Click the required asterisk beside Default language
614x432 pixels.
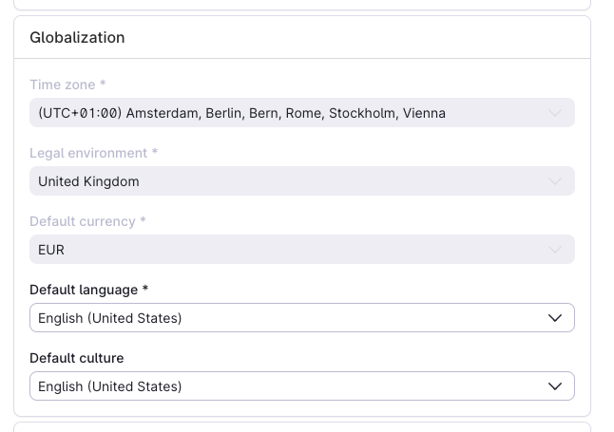pos(145,290)
